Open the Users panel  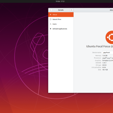(61, 24)
